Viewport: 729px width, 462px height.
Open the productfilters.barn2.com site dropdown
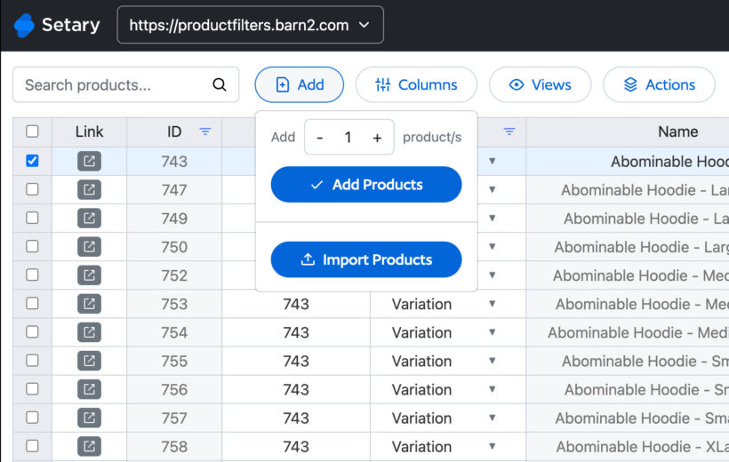(250, 25)
